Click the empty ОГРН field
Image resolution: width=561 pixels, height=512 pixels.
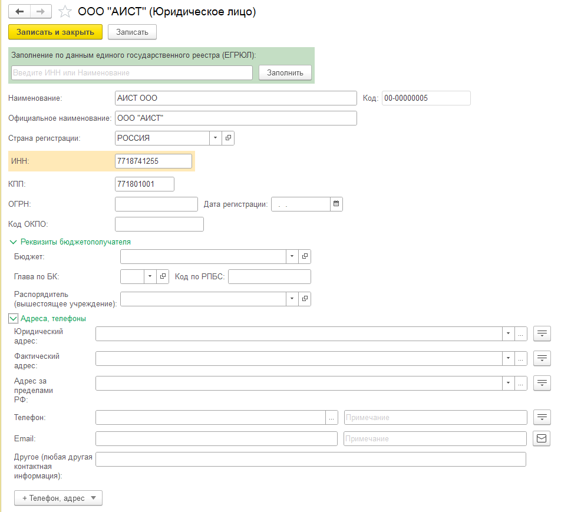156,204
